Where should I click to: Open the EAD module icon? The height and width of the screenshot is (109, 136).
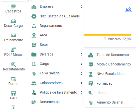click(13, 93)
